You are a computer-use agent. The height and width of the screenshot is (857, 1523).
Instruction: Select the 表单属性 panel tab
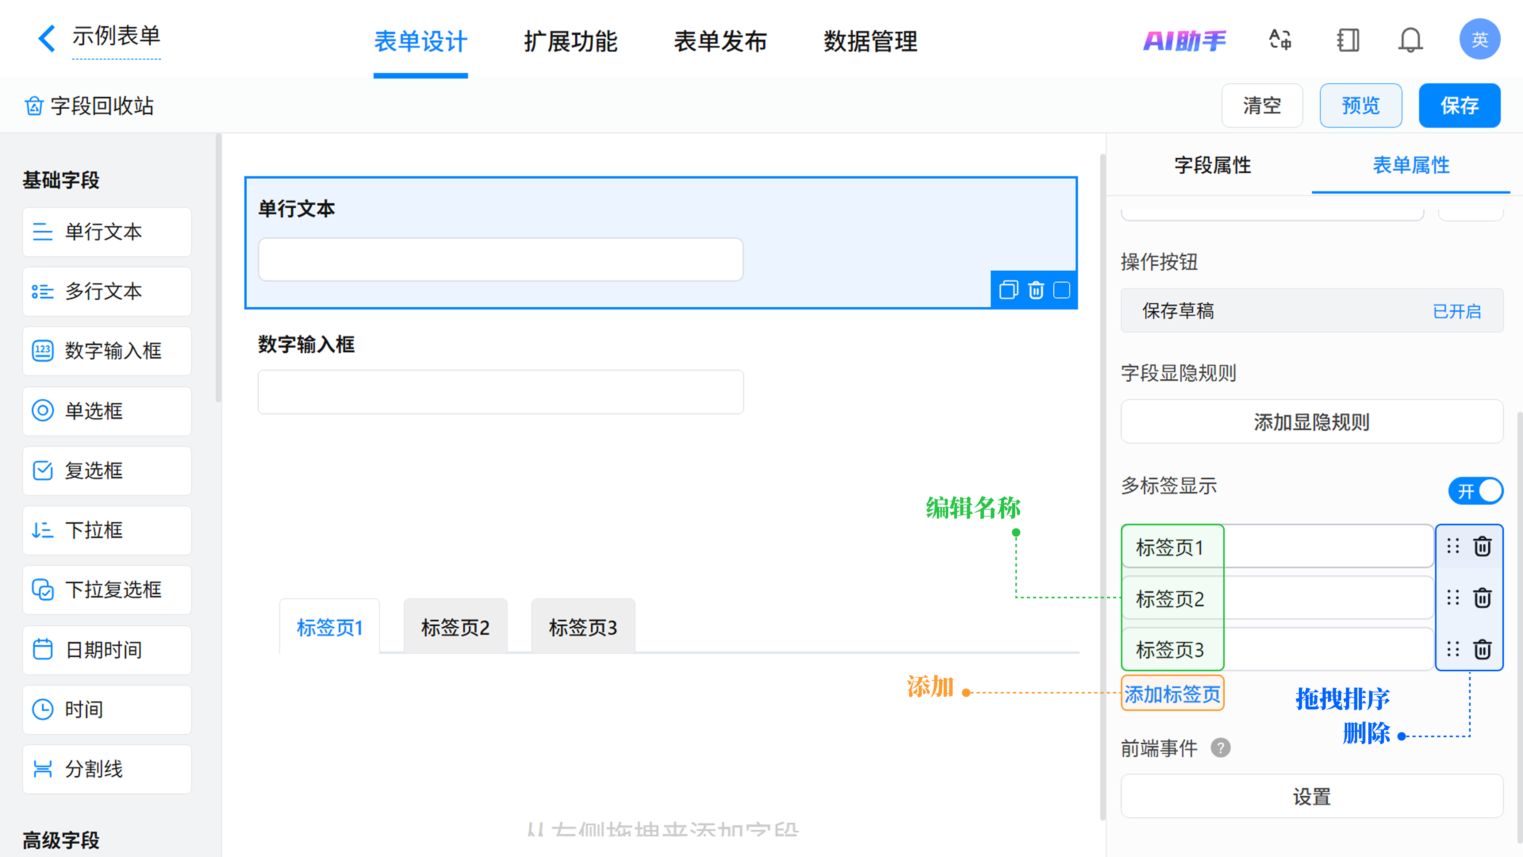[x=1411, y=165]
